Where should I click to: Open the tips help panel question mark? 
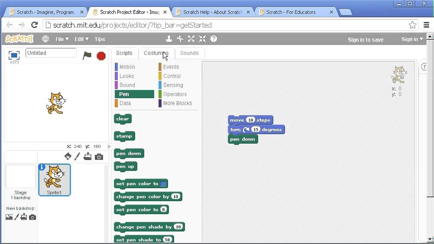tap(424, 67)
